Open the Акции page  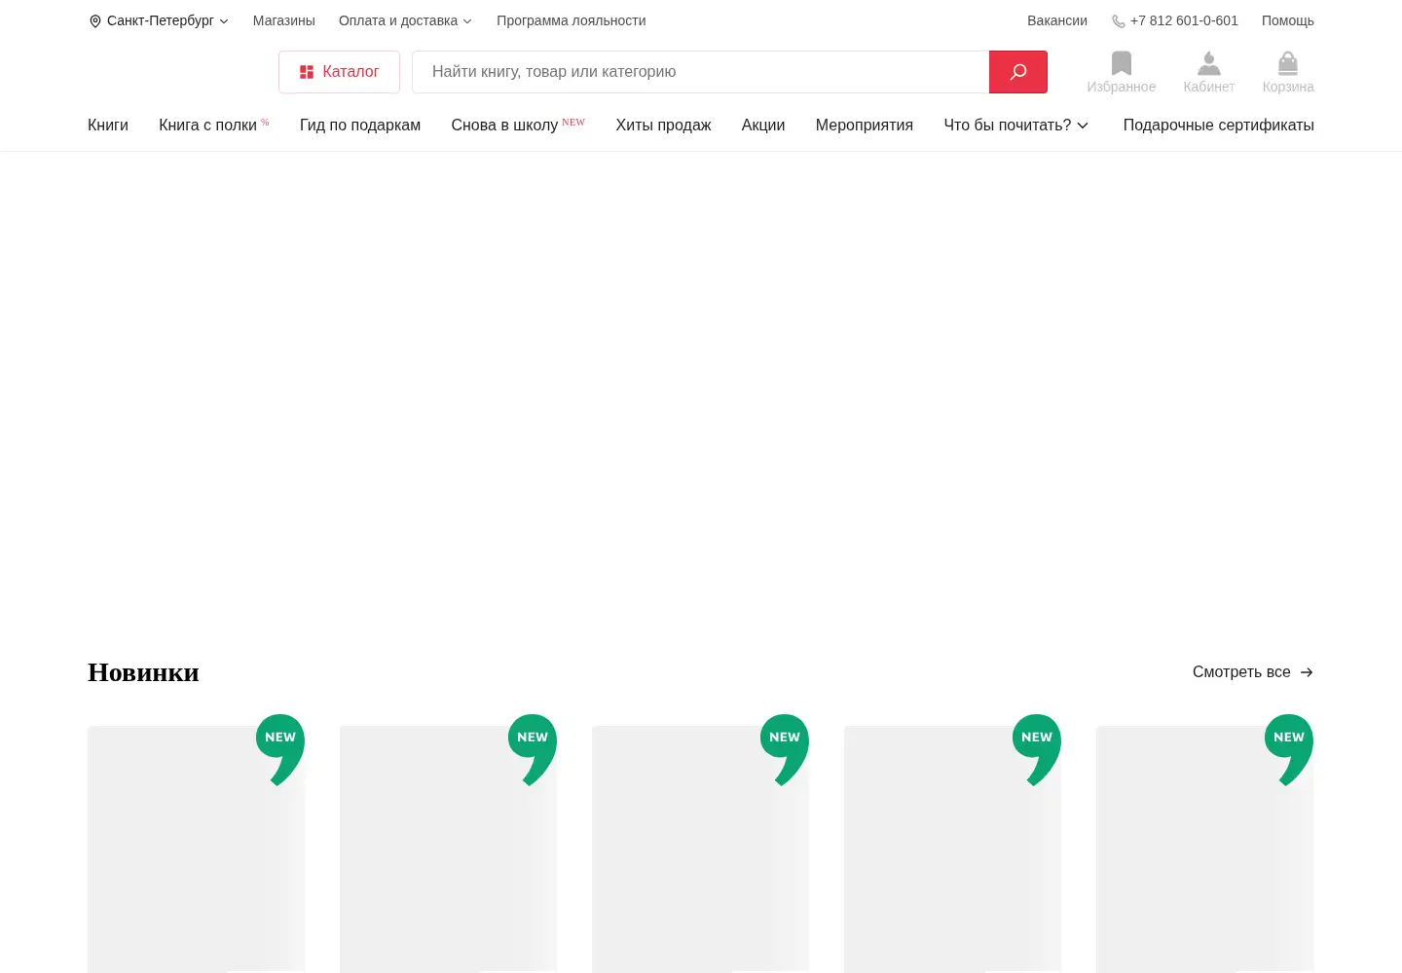tap(763, 125)
